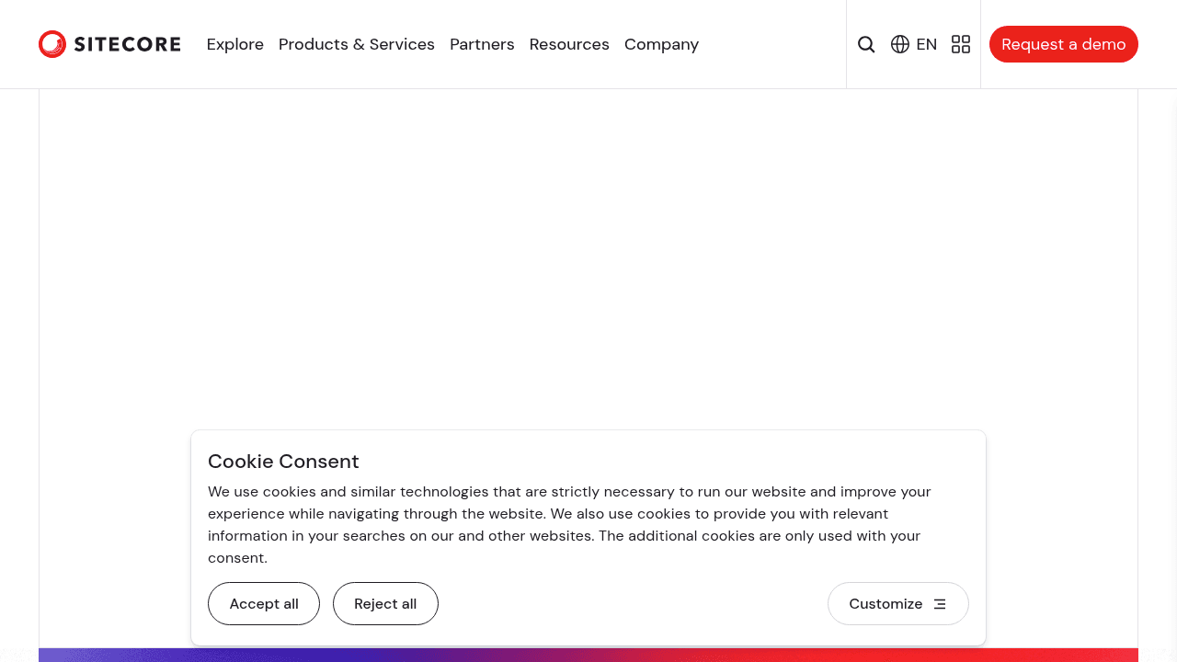The width and height of the screenshot is (1177, 662).
Task: Click the Cookie Consent heading
Action: click(x=283, y=461)
